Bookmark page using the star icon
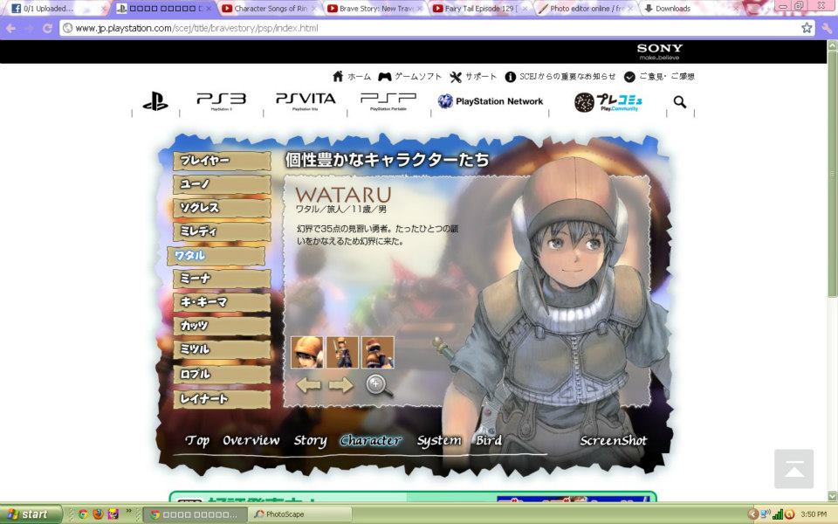 pyautogui.click(x=807, y=28)
